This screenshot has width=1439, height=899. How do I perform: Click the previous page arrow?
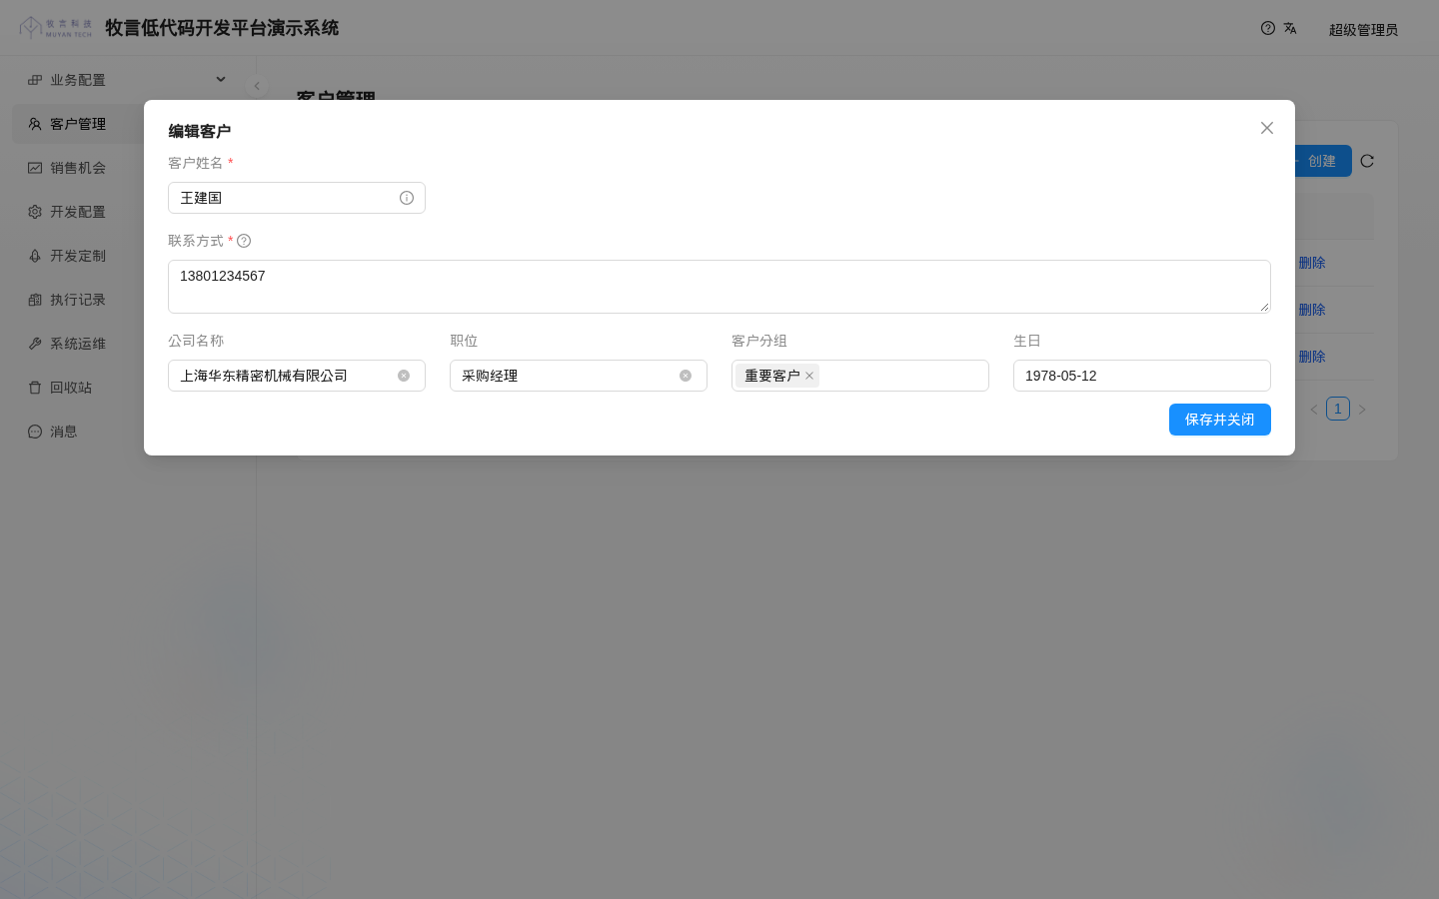1314,410
